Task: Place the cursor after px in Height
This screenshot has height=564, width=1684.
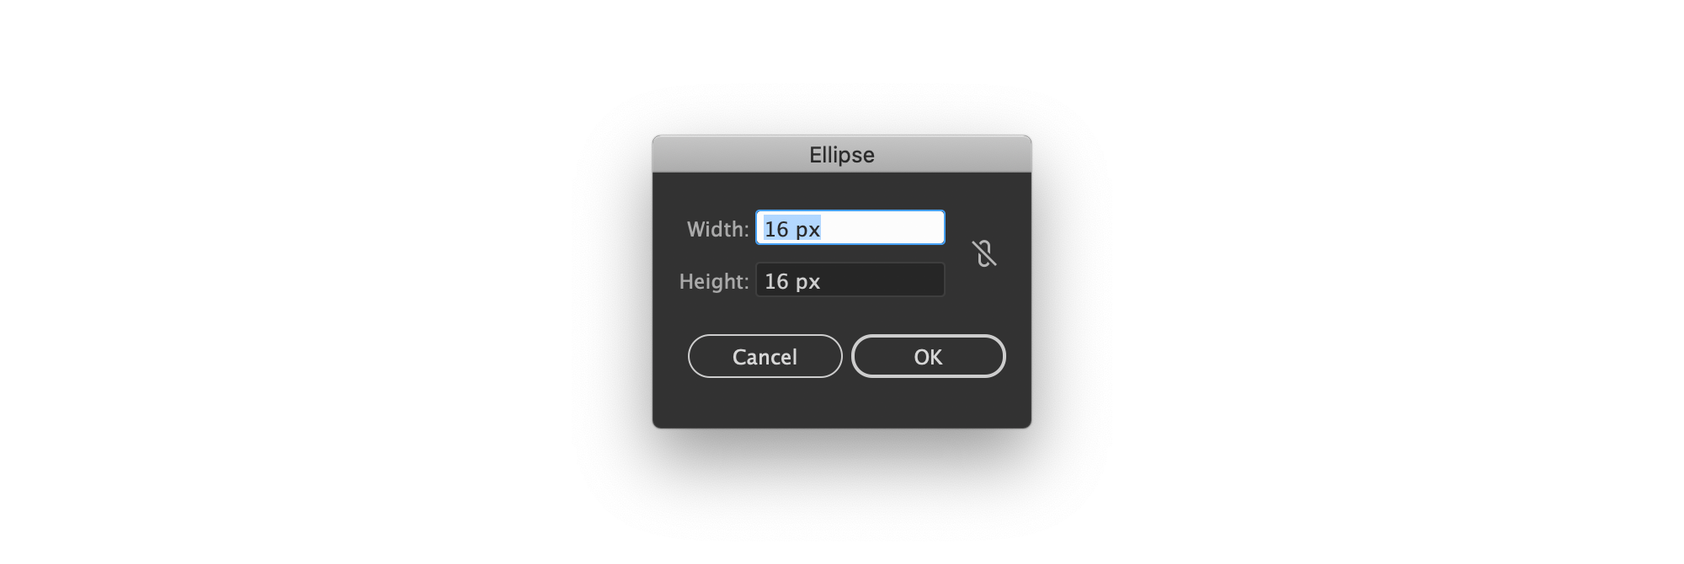Action: tap(822, 281)
